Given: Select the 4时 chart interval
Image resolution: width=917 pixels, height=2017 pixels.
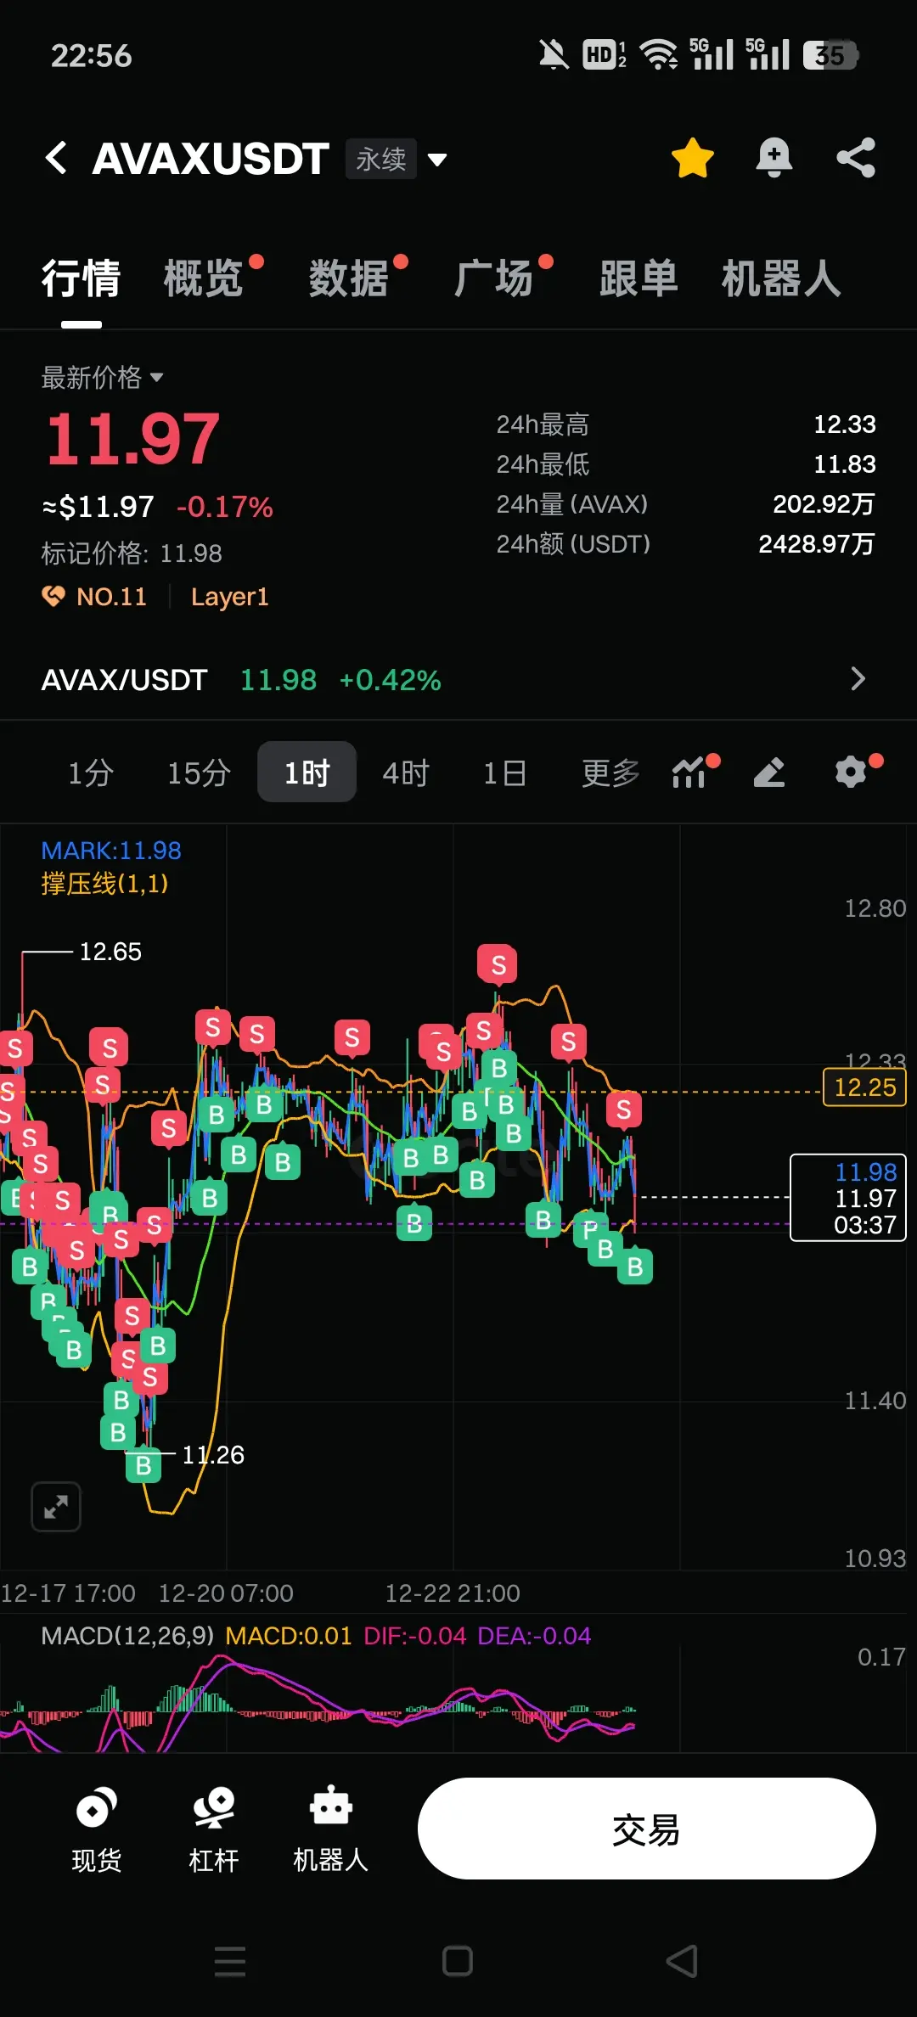Looking at the screenshot, I should [x=406, y=773].
